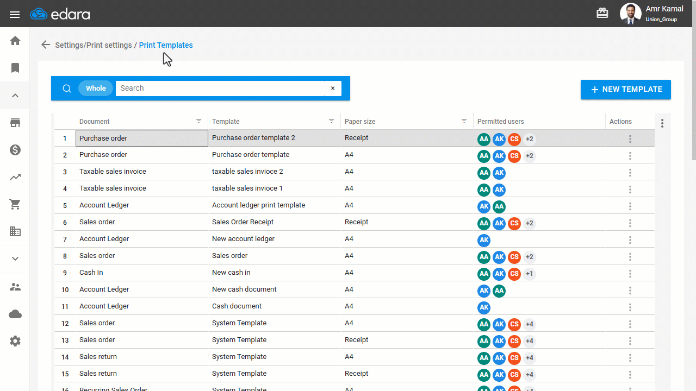Show +1 more users for New cash in
This screenshot has width=696, height=391.
[x=530, y=274]
